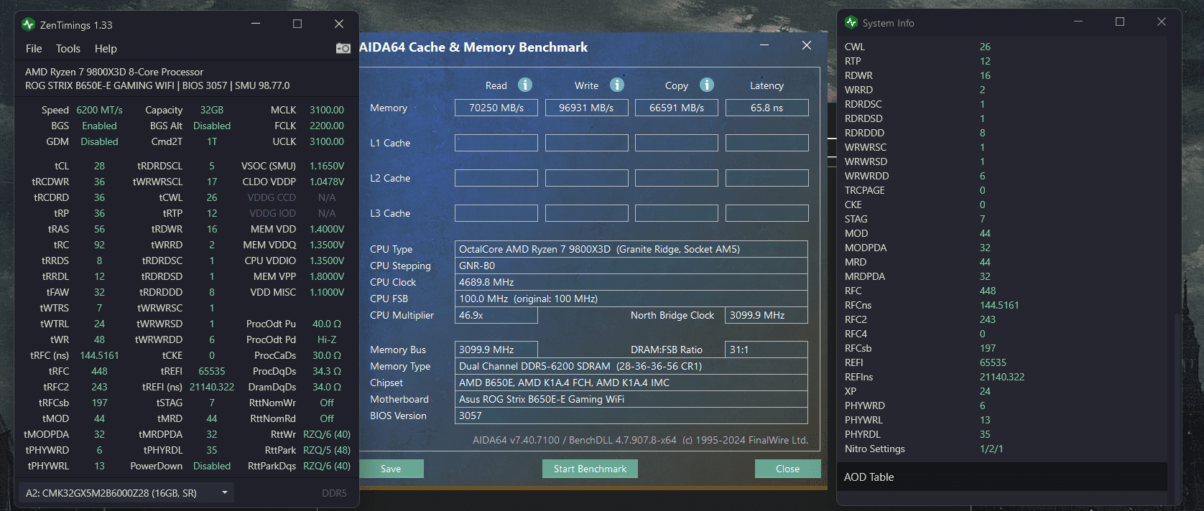Click the Chipset AMD B650E field

(631, 383)
